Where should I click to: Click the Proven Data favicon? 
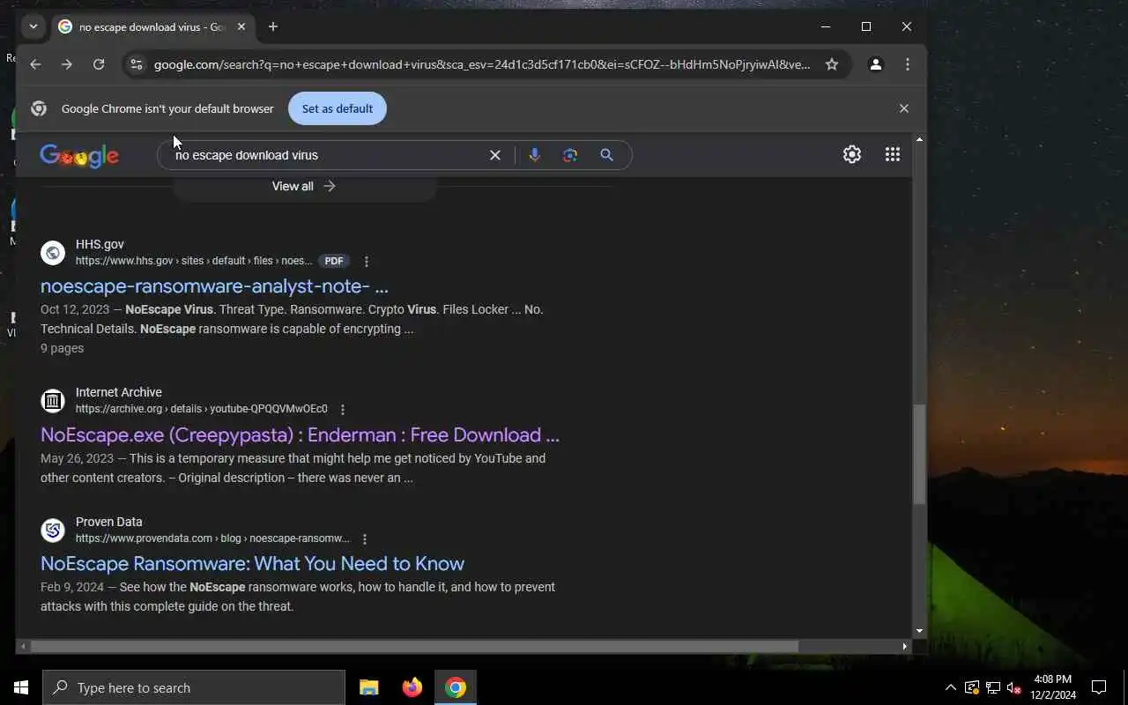53,531
